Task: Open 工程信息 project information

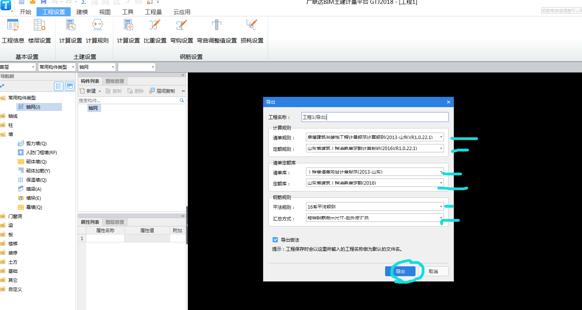Action: 13,31
